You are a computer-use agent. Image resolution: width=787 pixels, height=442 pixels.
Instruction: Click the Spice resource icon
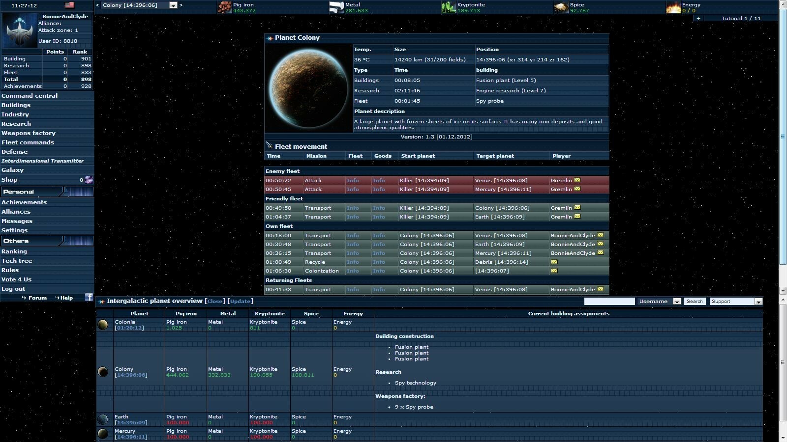click(x=562, y=7)
